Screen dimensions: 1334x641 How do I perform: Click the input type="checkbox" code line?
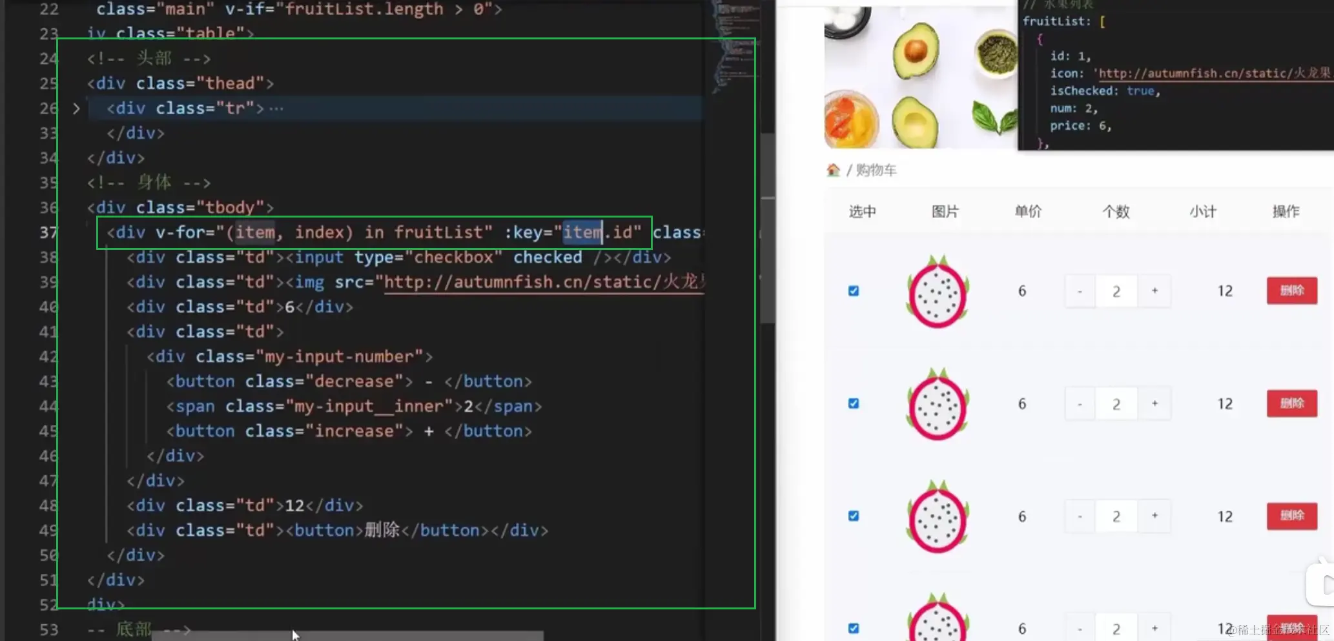pos(398,257)
